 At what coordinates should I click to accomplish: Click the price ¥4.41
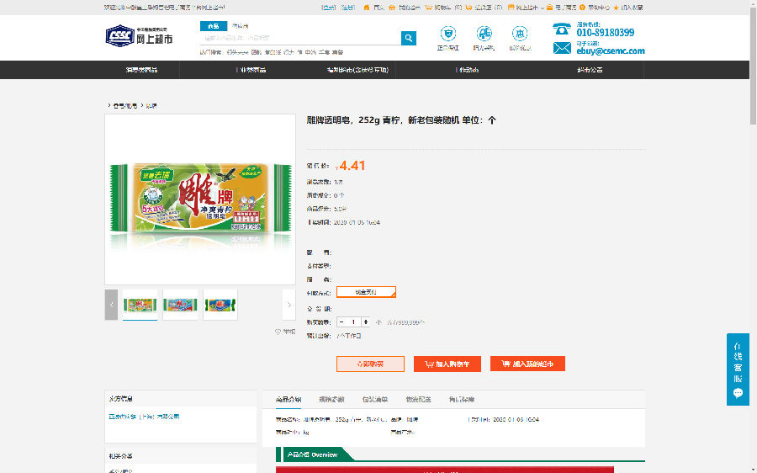pyautogui.click(x=350, y=166)
